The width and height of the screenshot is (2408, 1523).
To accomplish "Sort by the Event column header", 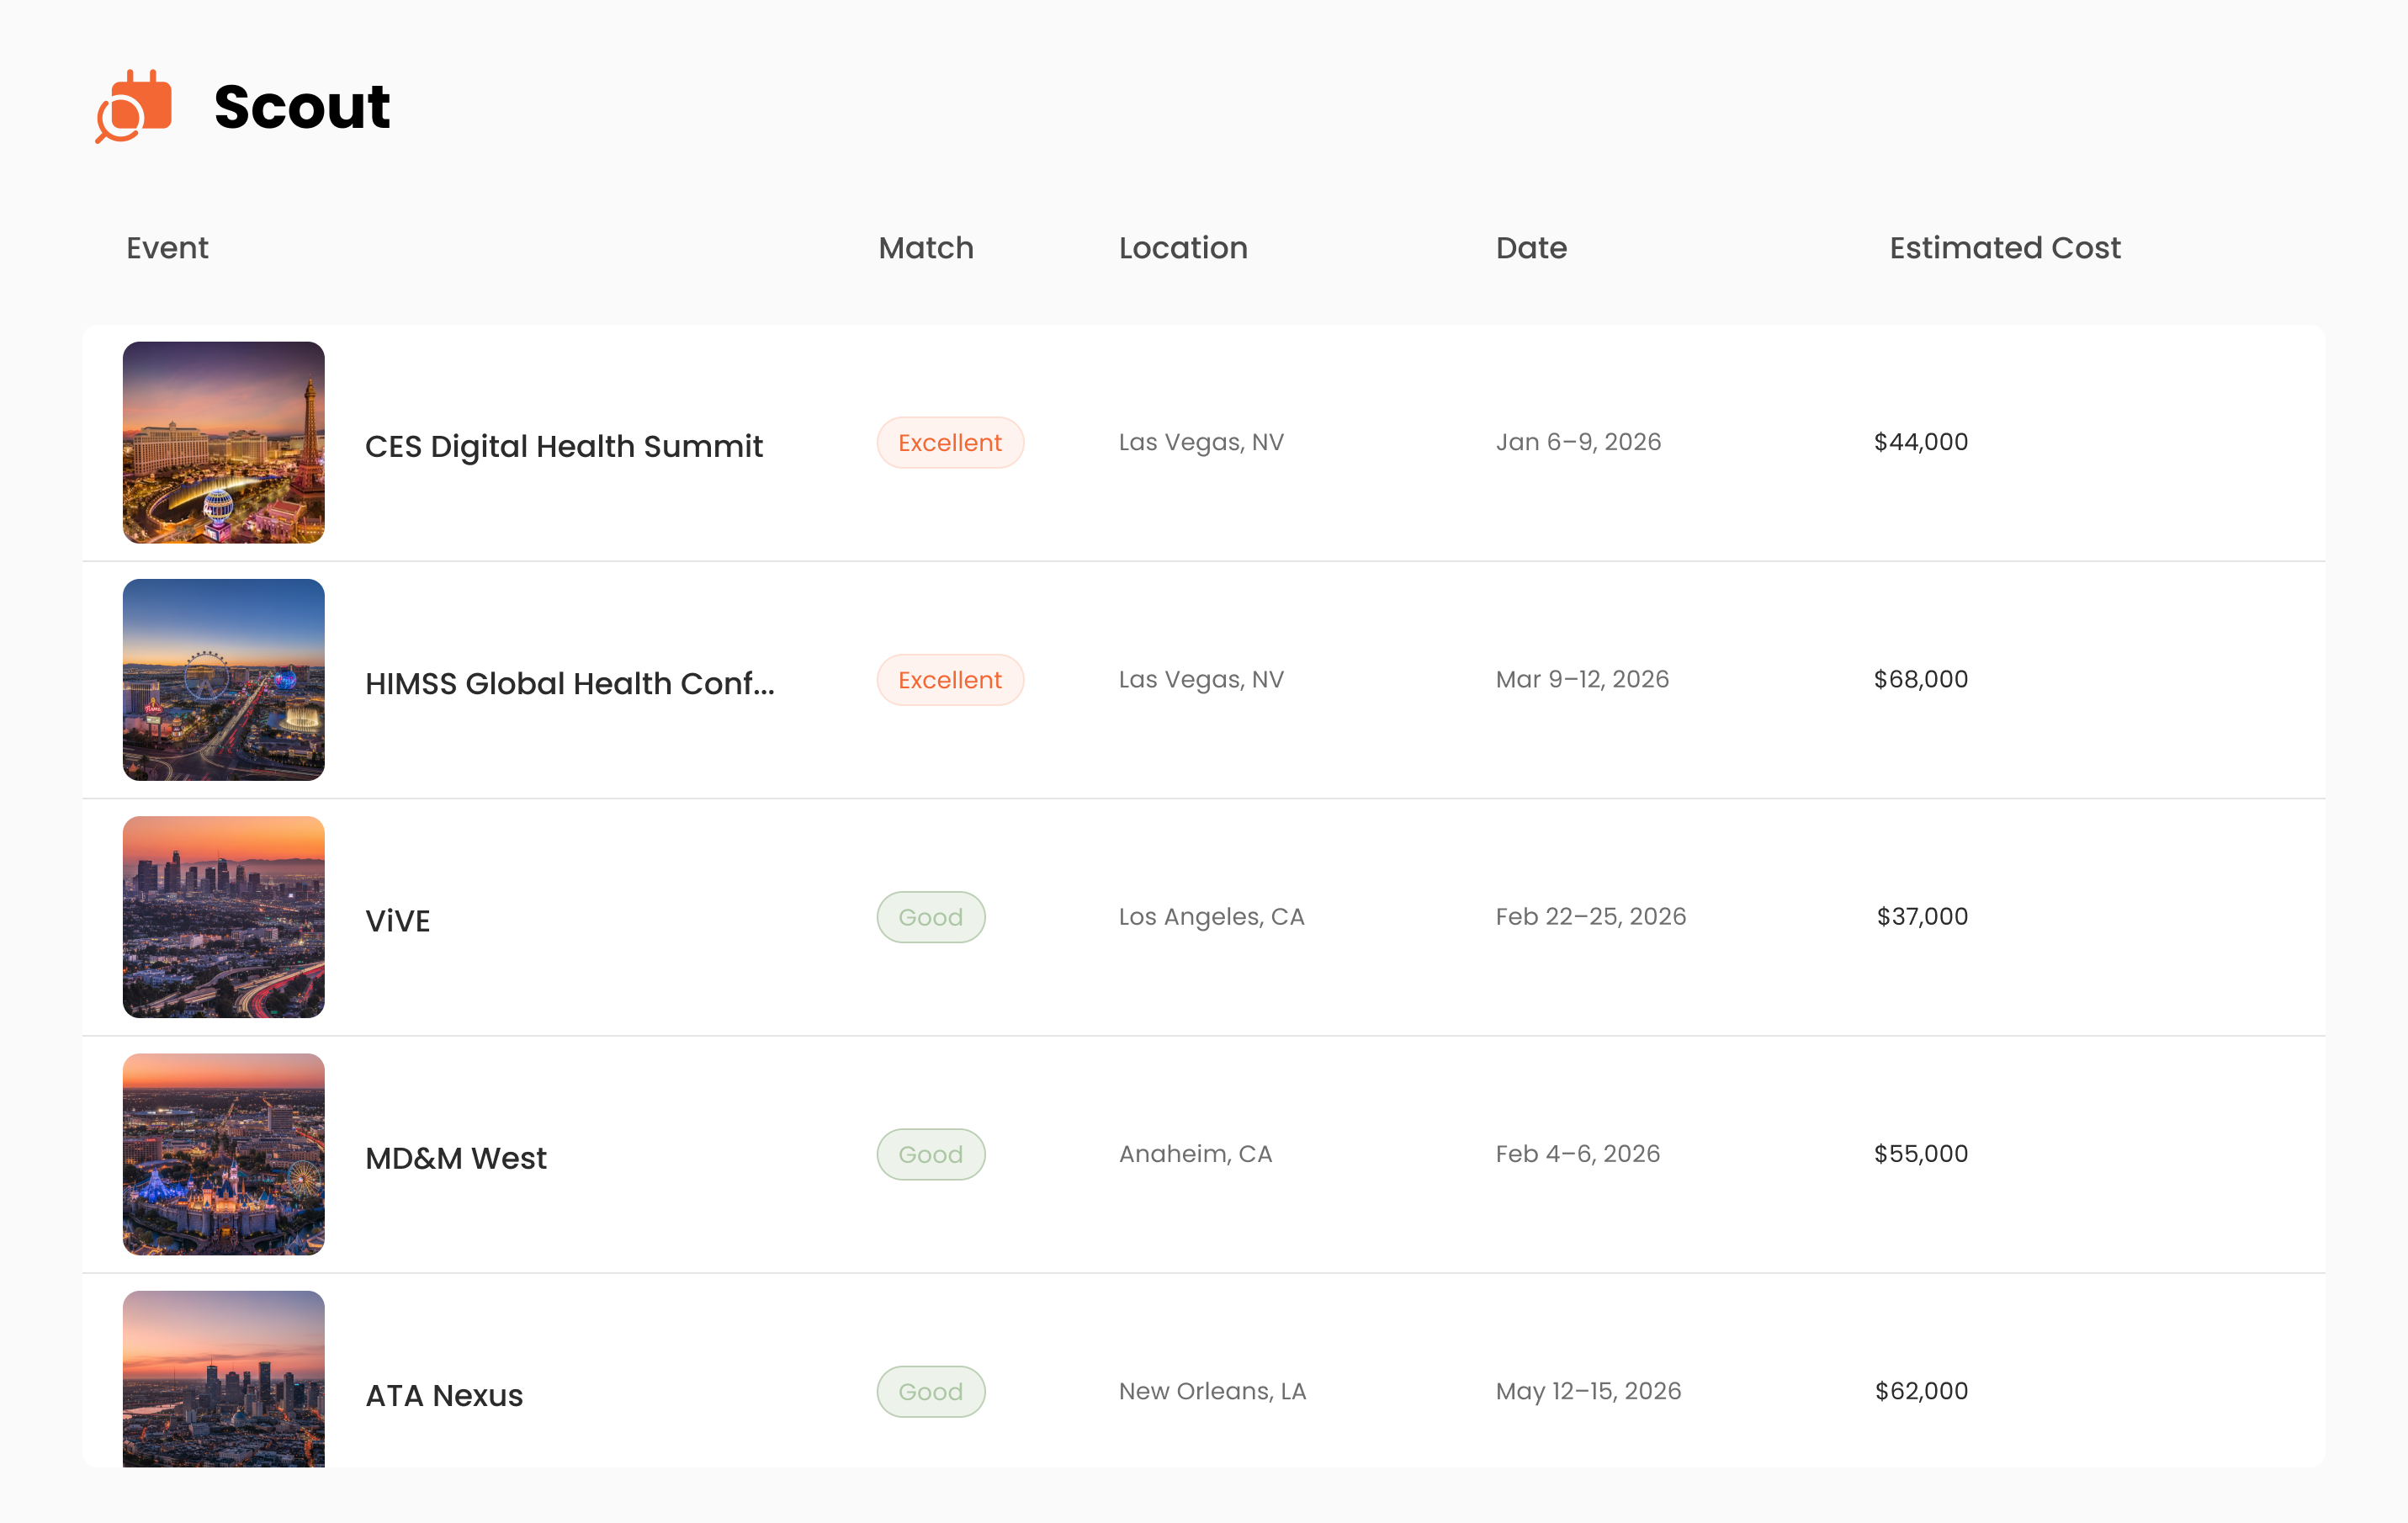I will [x=167, y=248].
